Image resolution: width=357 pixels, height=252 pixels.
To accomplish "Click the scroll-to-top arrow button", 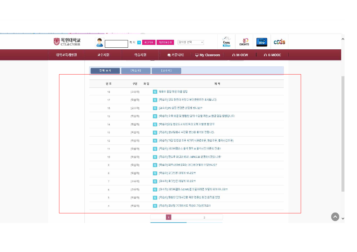I will [x=335, y=217].
